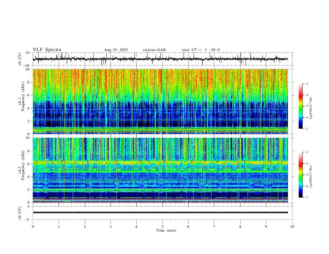Click the upper colorbar log(PSD) label
Image resolution: width=329 pixels, height=254 pixels.
pyautogui.click(x=311, y=108)
